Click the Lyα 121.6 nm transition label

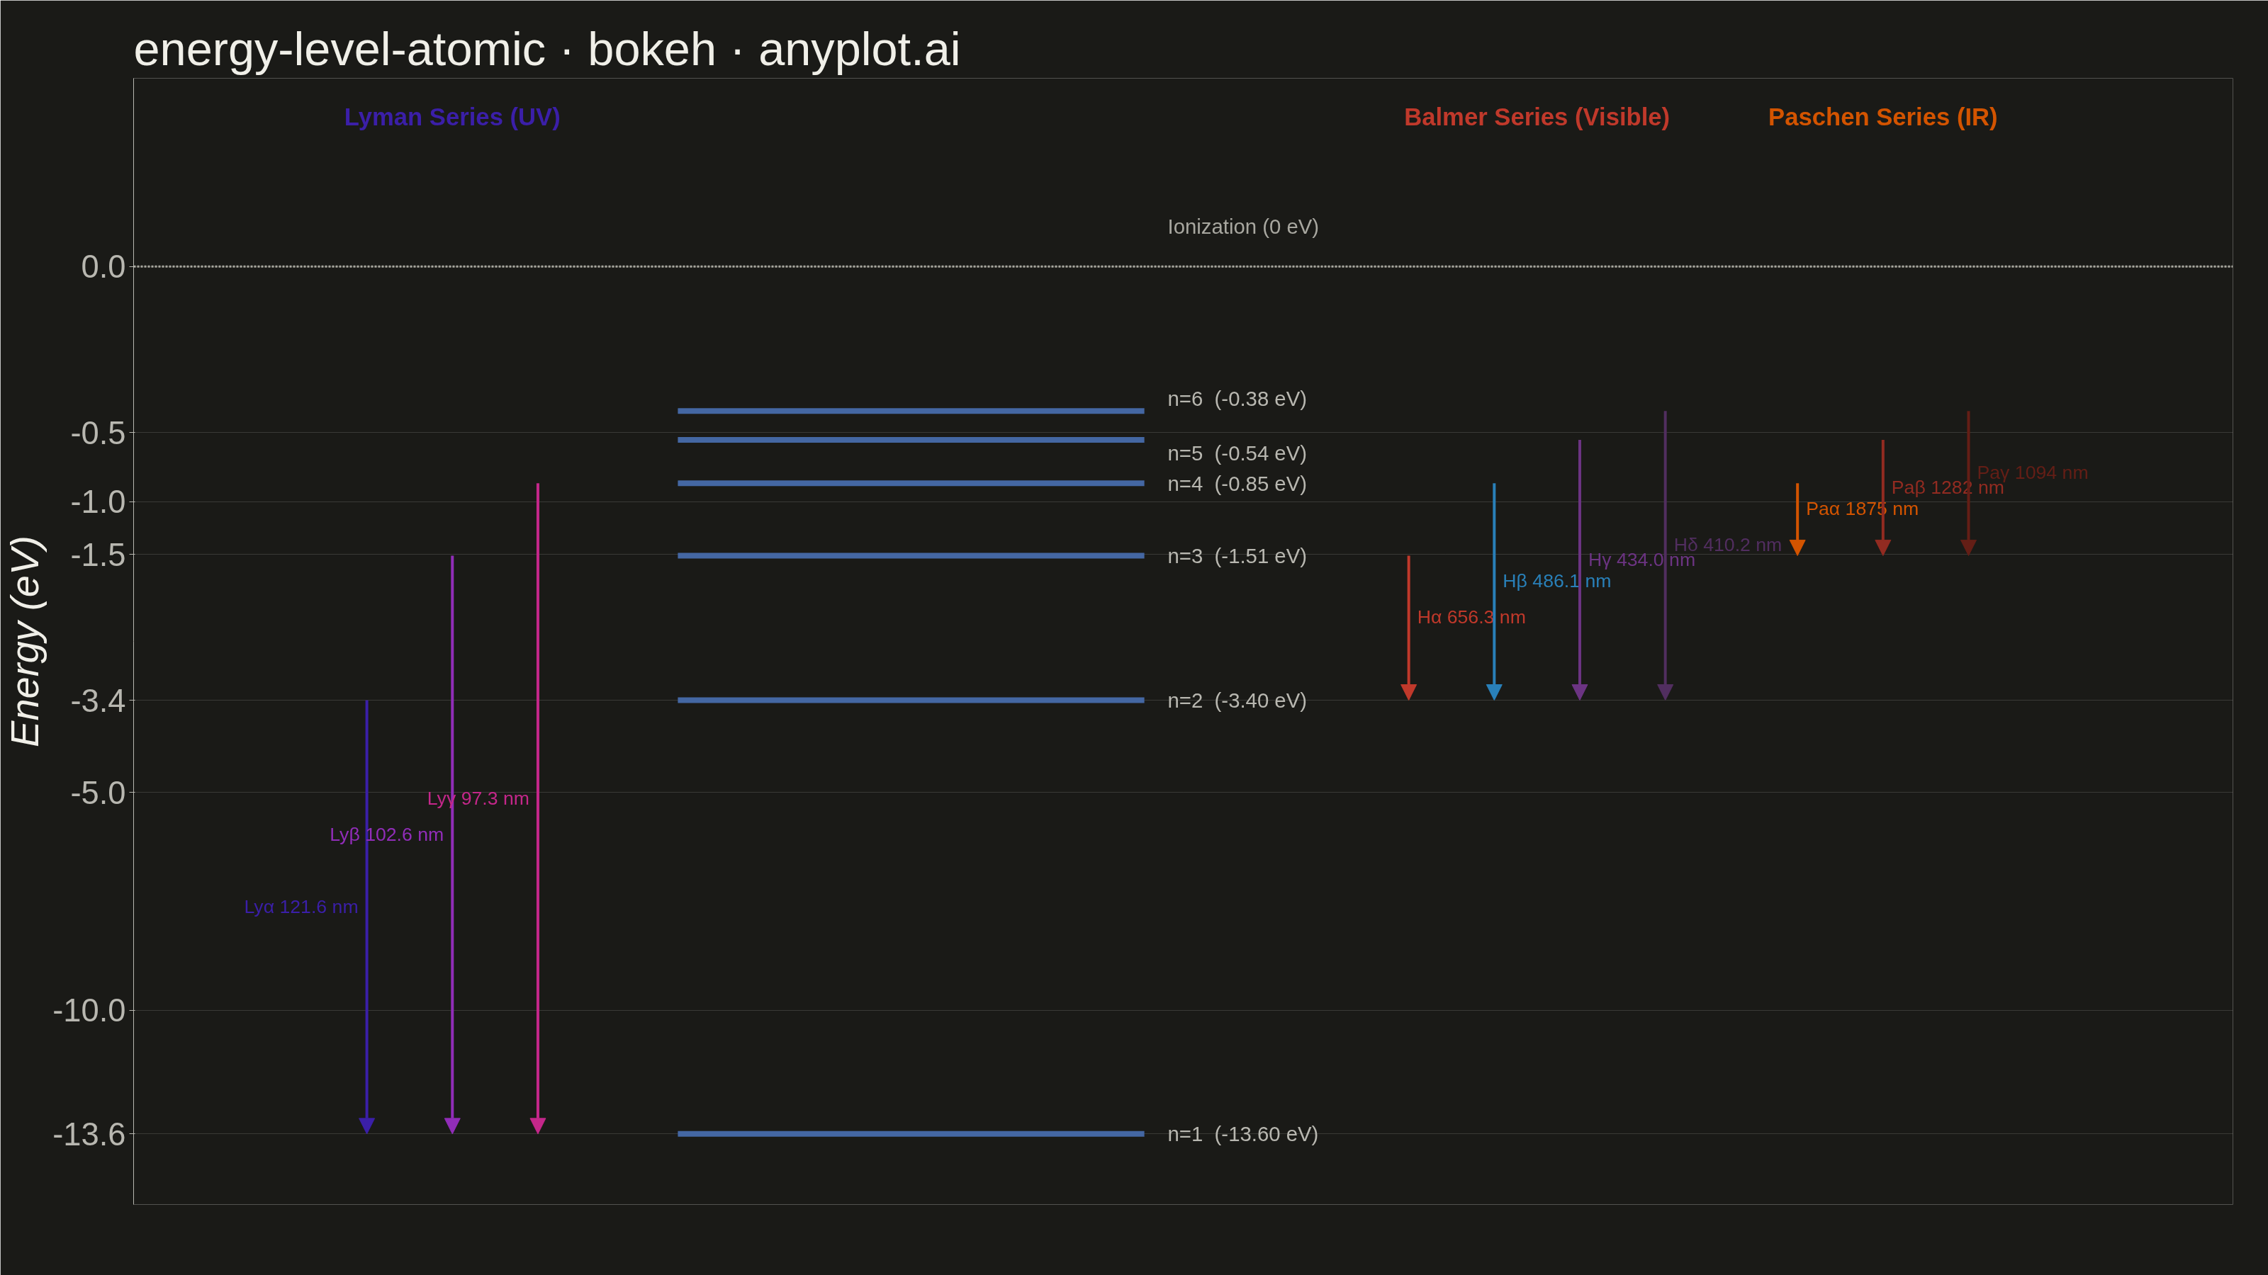[301, 907]
